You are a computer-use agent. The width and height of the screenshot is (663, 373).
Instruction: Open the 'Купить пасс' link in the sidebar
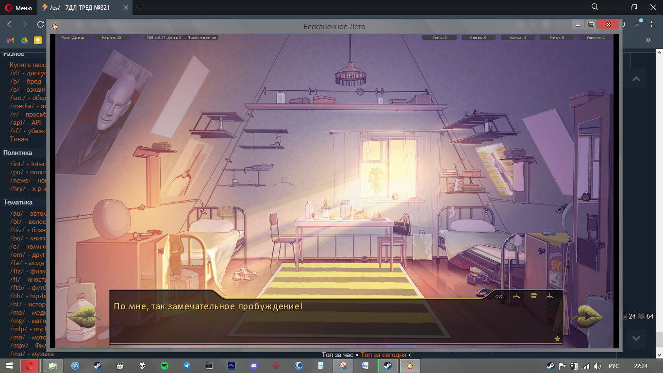pos(28,65)
